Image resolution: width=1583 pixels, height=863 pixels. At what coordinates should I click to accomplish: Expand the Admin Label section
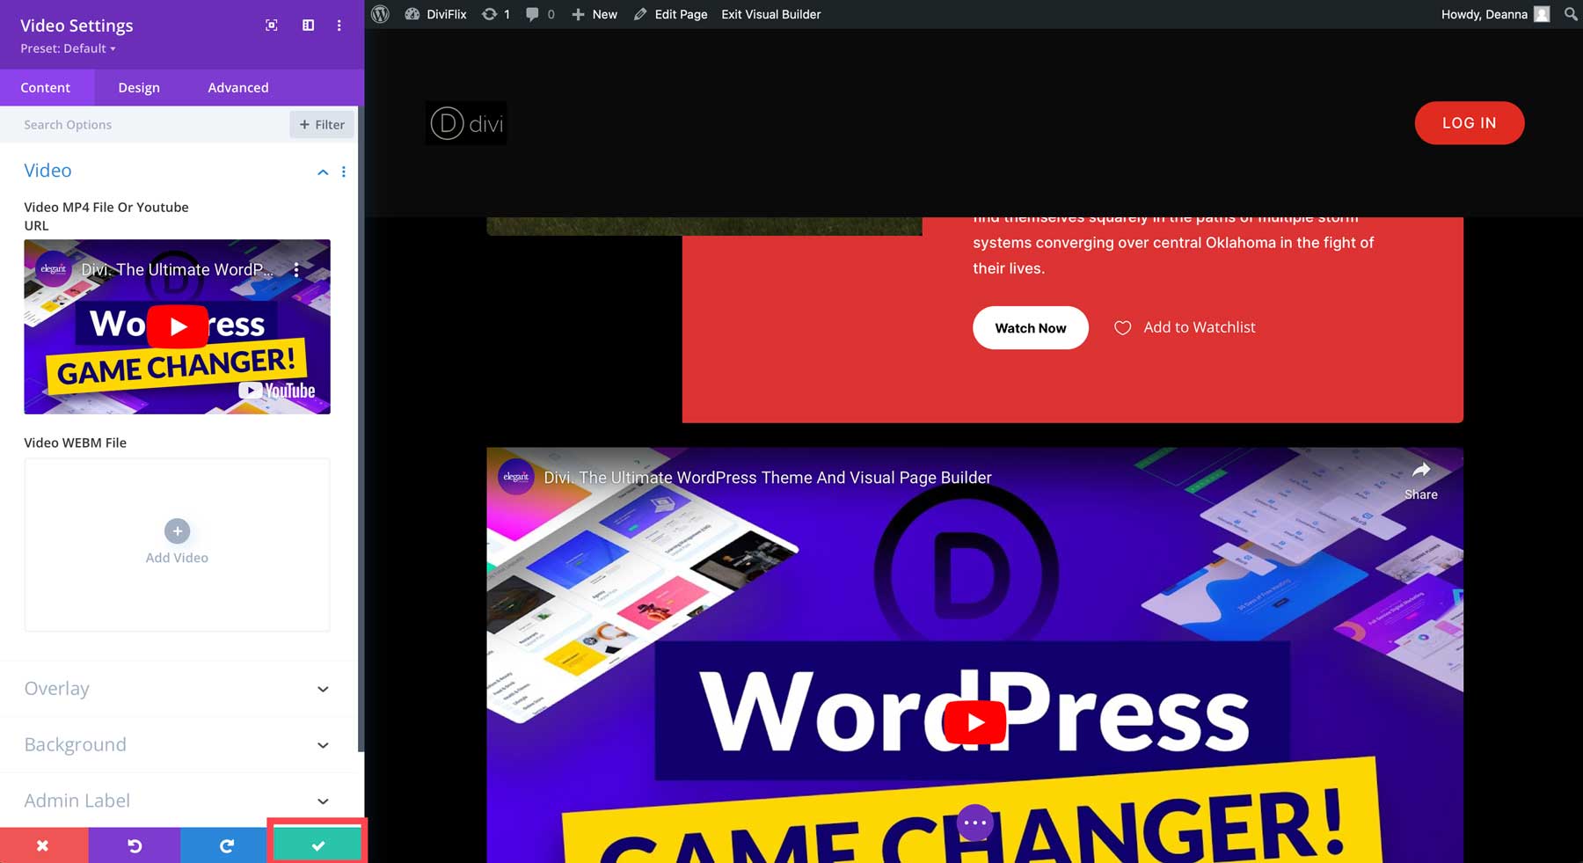(x=177, y=801)
